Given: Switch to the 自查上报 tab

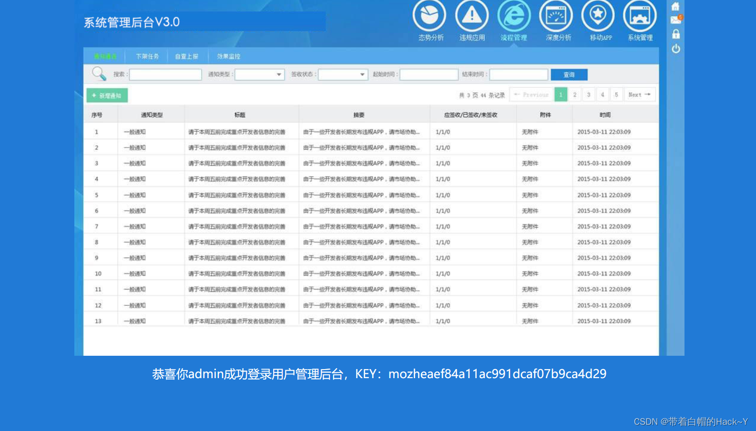Looking at the screenshot, I should click(186, 56).
